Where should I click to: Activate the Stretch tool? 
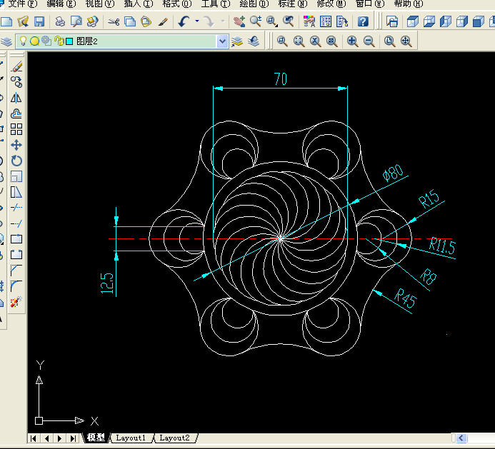point(16,192)
